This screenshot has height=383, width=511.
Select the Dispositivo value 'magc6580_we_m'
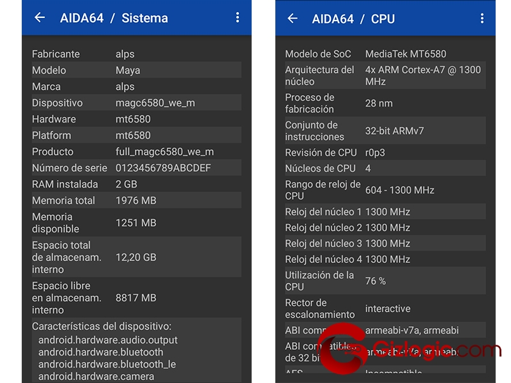[155, 103]
